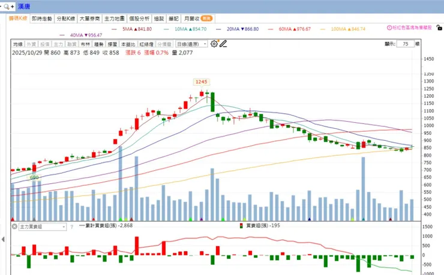Click the 量 2,077 volume value
The width and height of the screenshot is (444, 275).
[182, 53]
